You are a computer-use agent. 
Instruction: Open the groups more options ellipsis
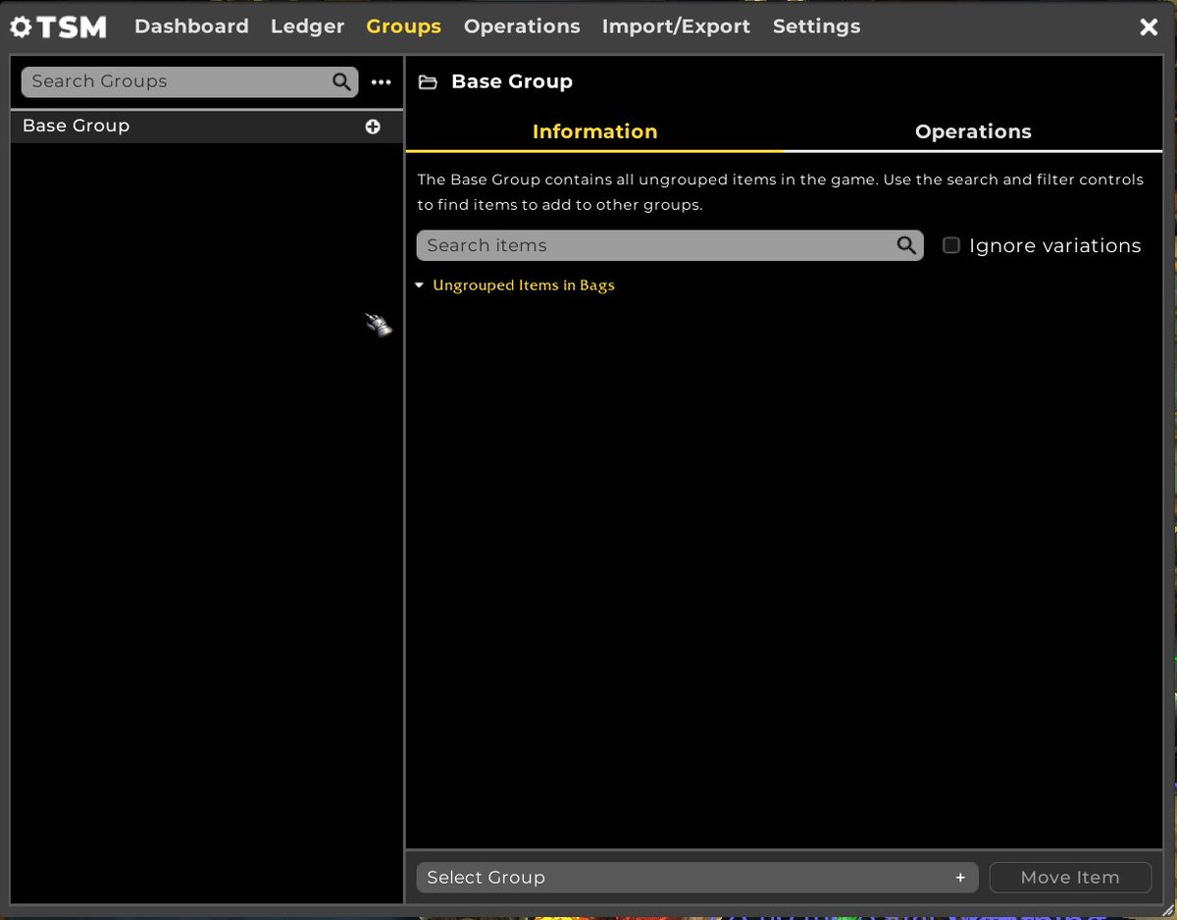point(382,82)
